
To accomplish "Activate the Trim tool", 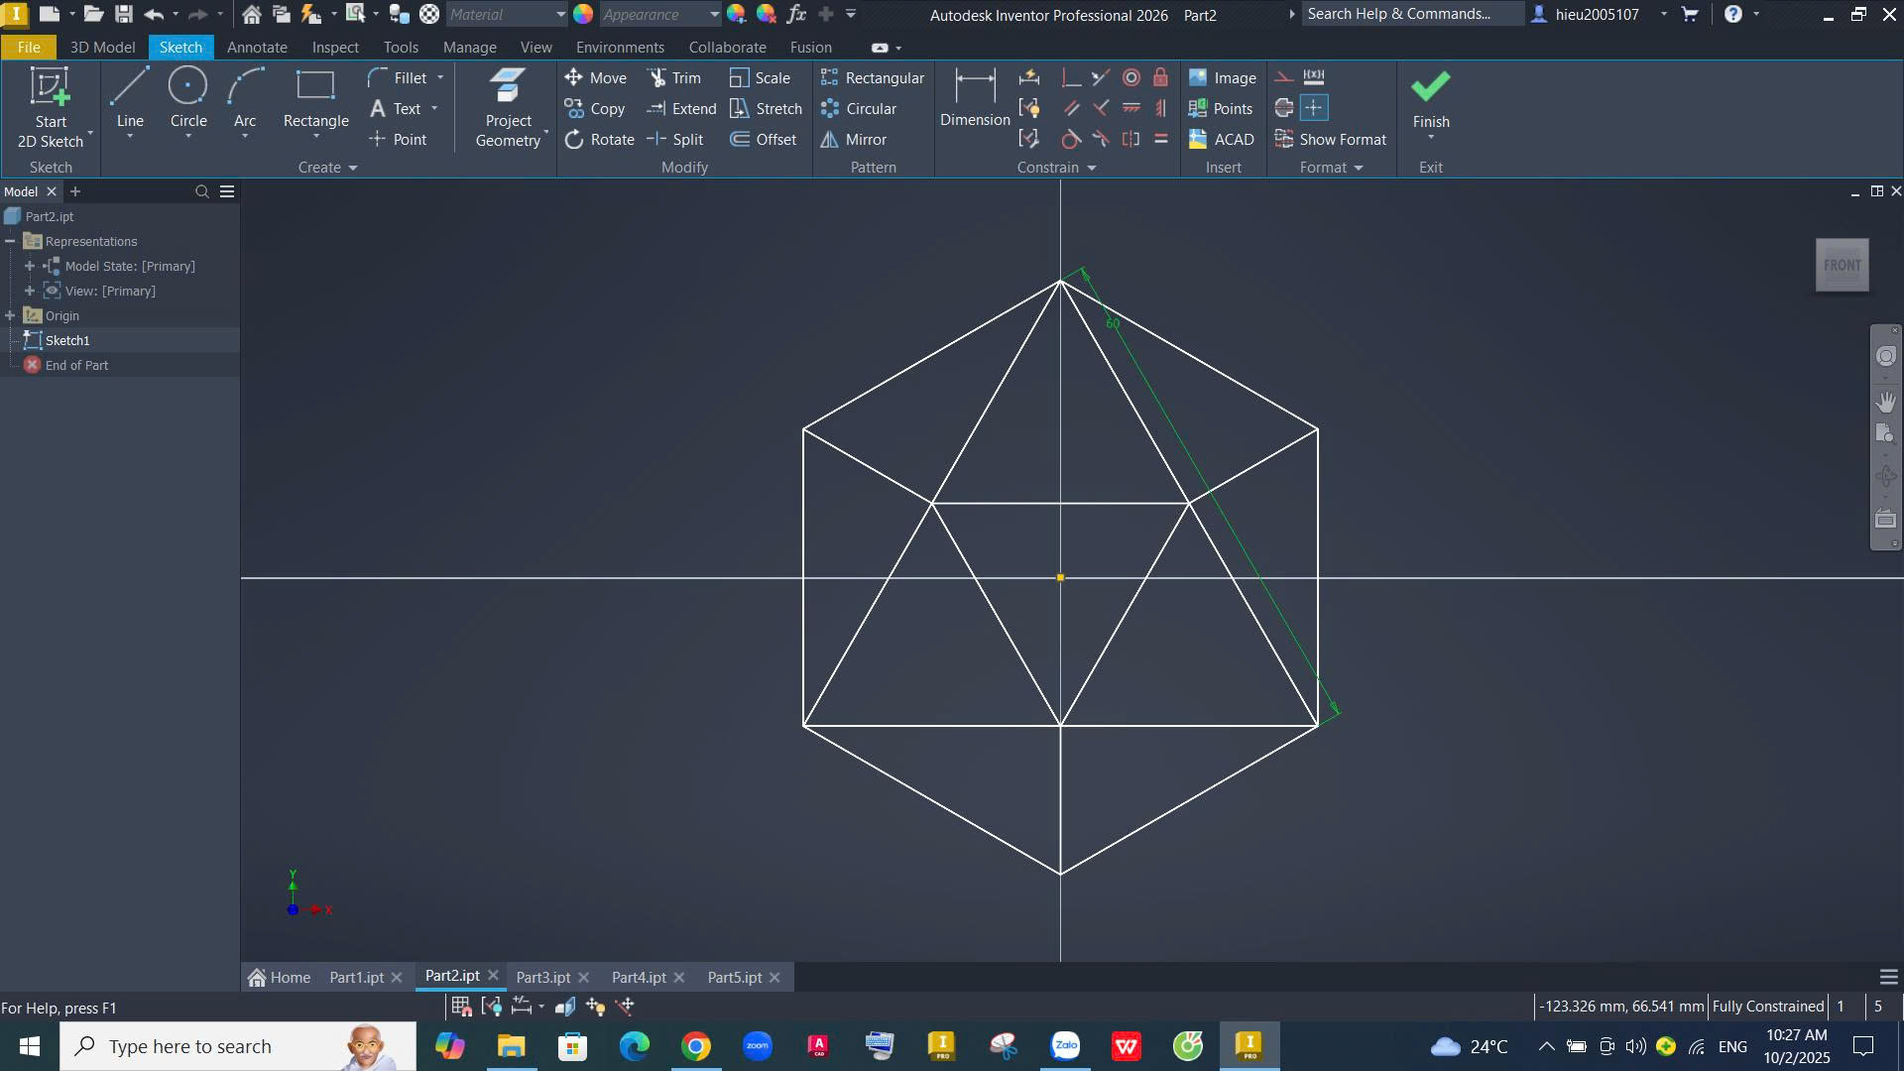I will point(674,78).
